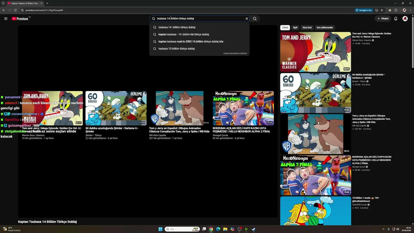The width and height of the screenshot is (414, 233).
Task: Expand the system tray hidden icons chevron
Action: point(383,229)
